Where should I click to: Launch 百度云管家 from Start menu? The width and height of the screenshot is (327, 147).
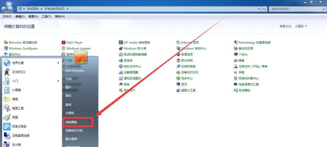point(32,126)
